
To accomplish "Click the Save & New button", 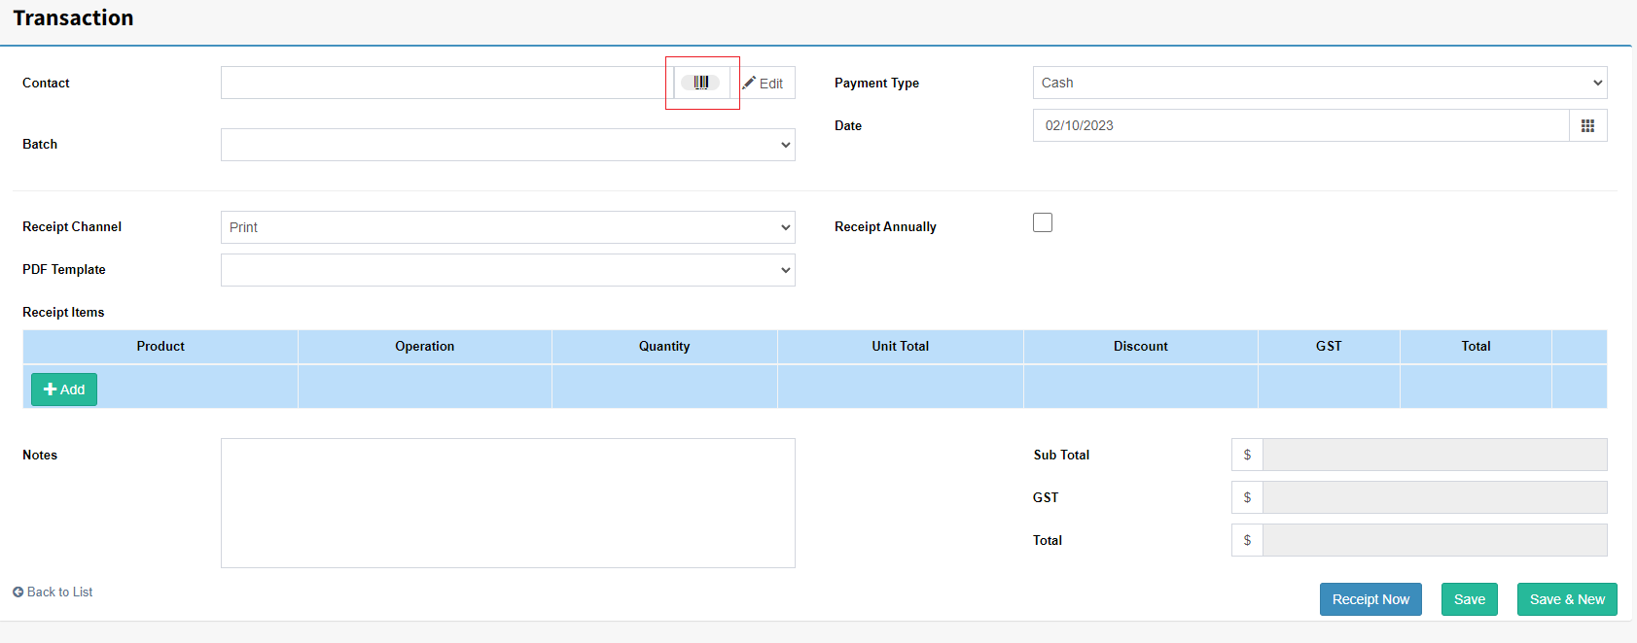I will point(1567,599).
